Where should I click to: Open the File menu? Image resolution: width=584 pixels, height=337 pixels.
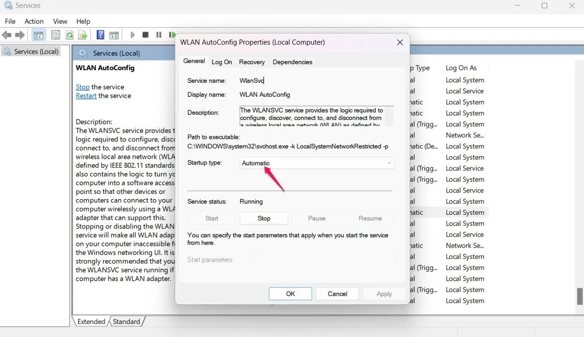pyautogui.click(x=10, y=21)
